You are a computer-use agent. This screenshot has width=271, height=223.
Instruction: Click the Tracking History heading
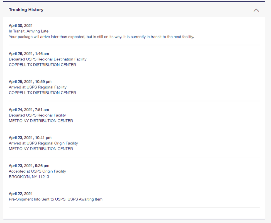[x=26, y=10]
